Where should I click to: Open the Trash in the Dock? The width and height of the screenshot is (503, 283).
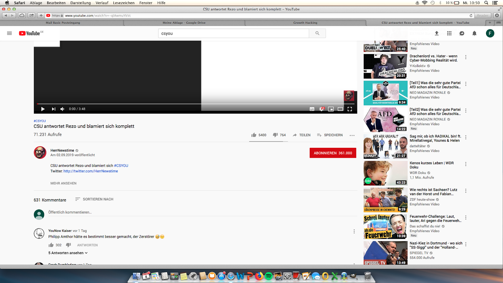368,276
